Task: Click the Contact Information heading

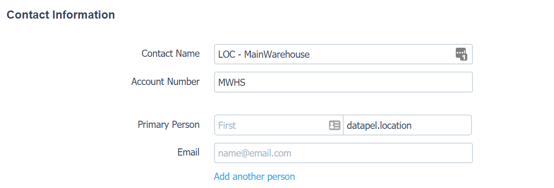Action: click(61, 15)
